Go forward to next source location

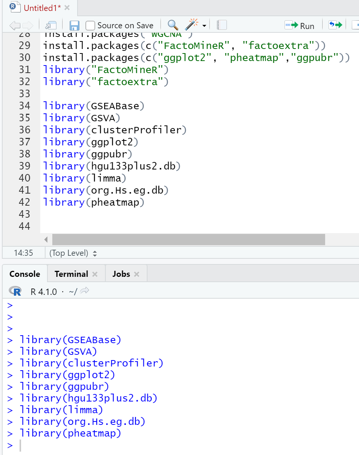tap(28, 26)
